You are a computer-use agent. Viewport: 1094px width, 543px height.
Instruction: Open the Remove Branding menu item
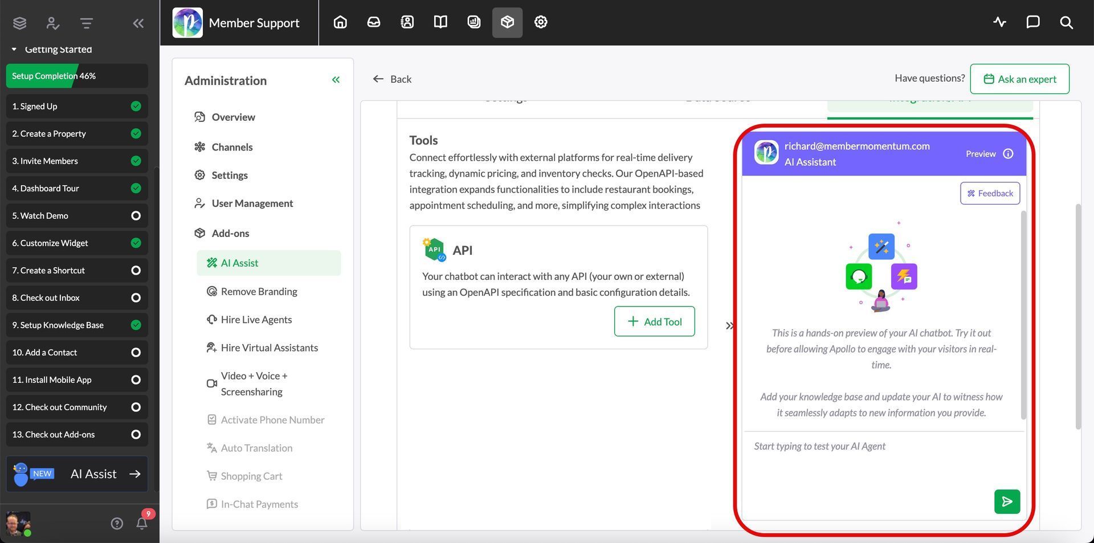pyautogui.click(x=259, y=291)
